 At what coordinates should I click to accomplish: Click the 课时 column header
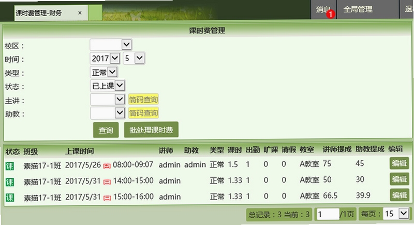click(x=235, y=150)
